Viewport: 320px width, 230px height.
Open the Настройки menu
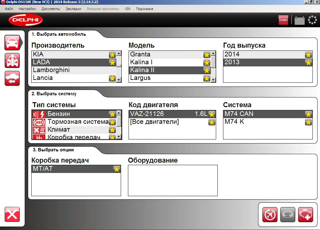pyautogui.click(x=27, y=9)
